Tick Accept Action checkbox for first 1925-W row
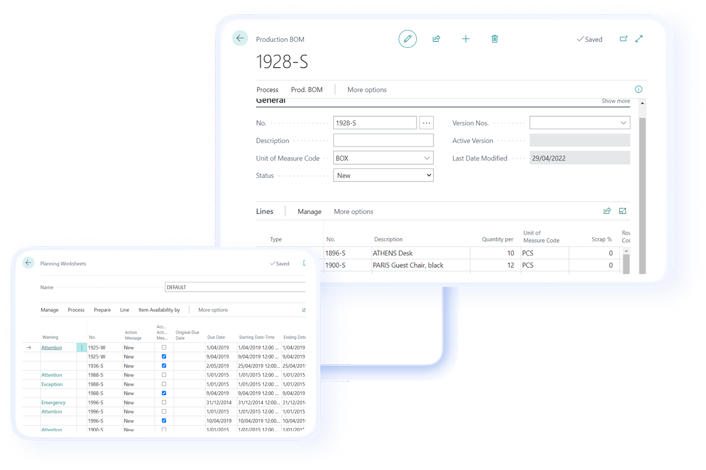The height and width of the screenshot is (470, 706). pyautogui.click(x=164, y=348)
